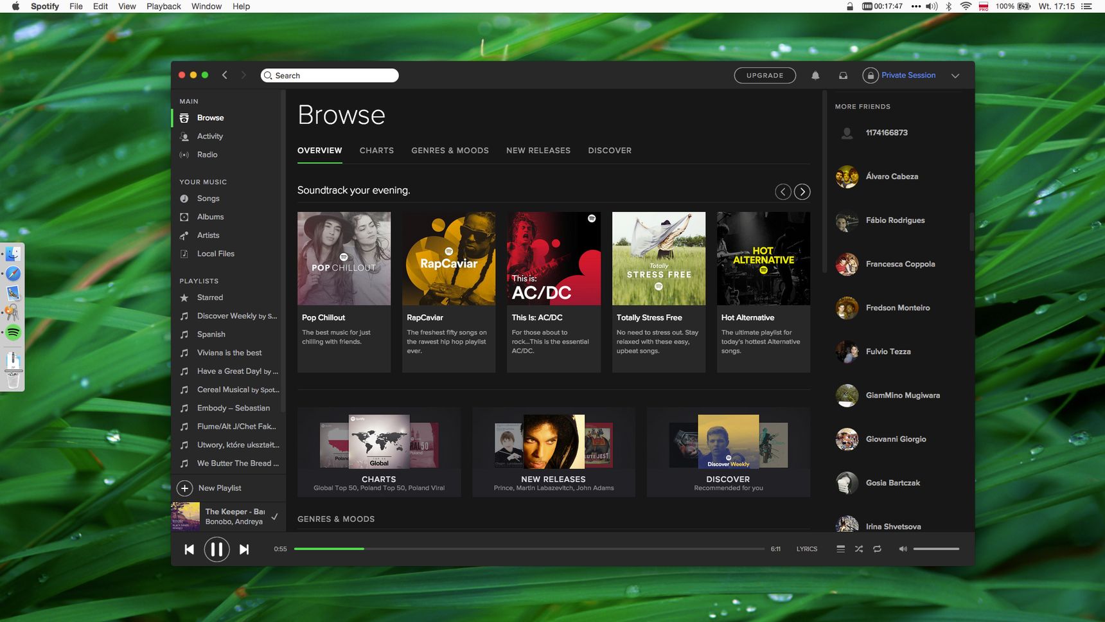This screenshot has width=1105, height=622.
Task: View friend Francesca Coppola
Action: tap(900, 264)
